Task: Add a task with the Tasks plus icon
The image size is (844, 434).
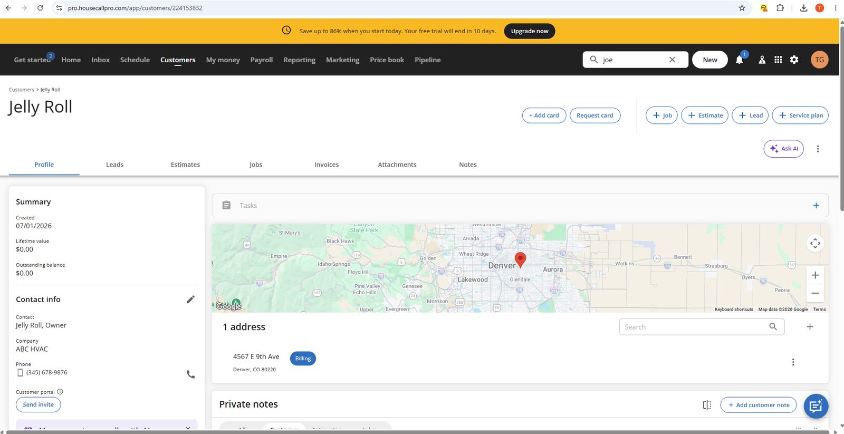Action: [x=816, y=206]
